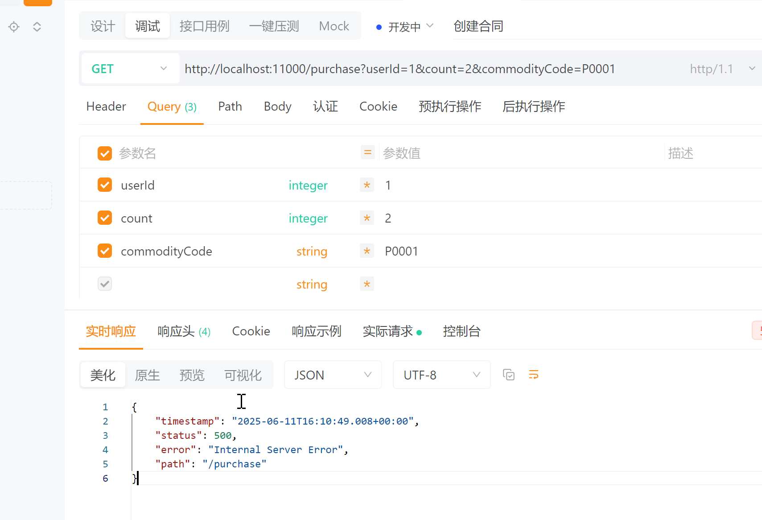
Task: Open the http/1.1 protocol dropdown
Action: point(722,69)
